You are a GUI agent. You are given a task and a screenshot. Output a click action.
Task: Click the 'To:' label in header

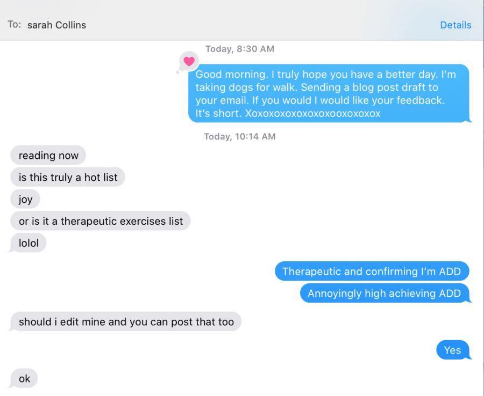tap(13, 25)
